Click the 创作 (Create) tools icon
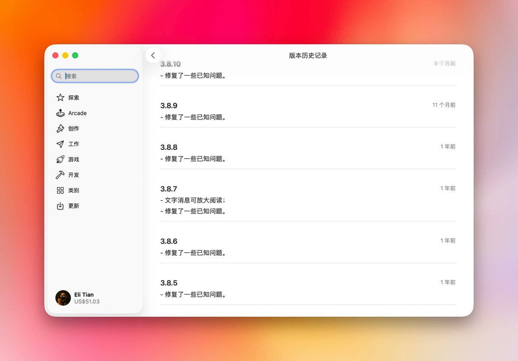 (x=60, y=128)
